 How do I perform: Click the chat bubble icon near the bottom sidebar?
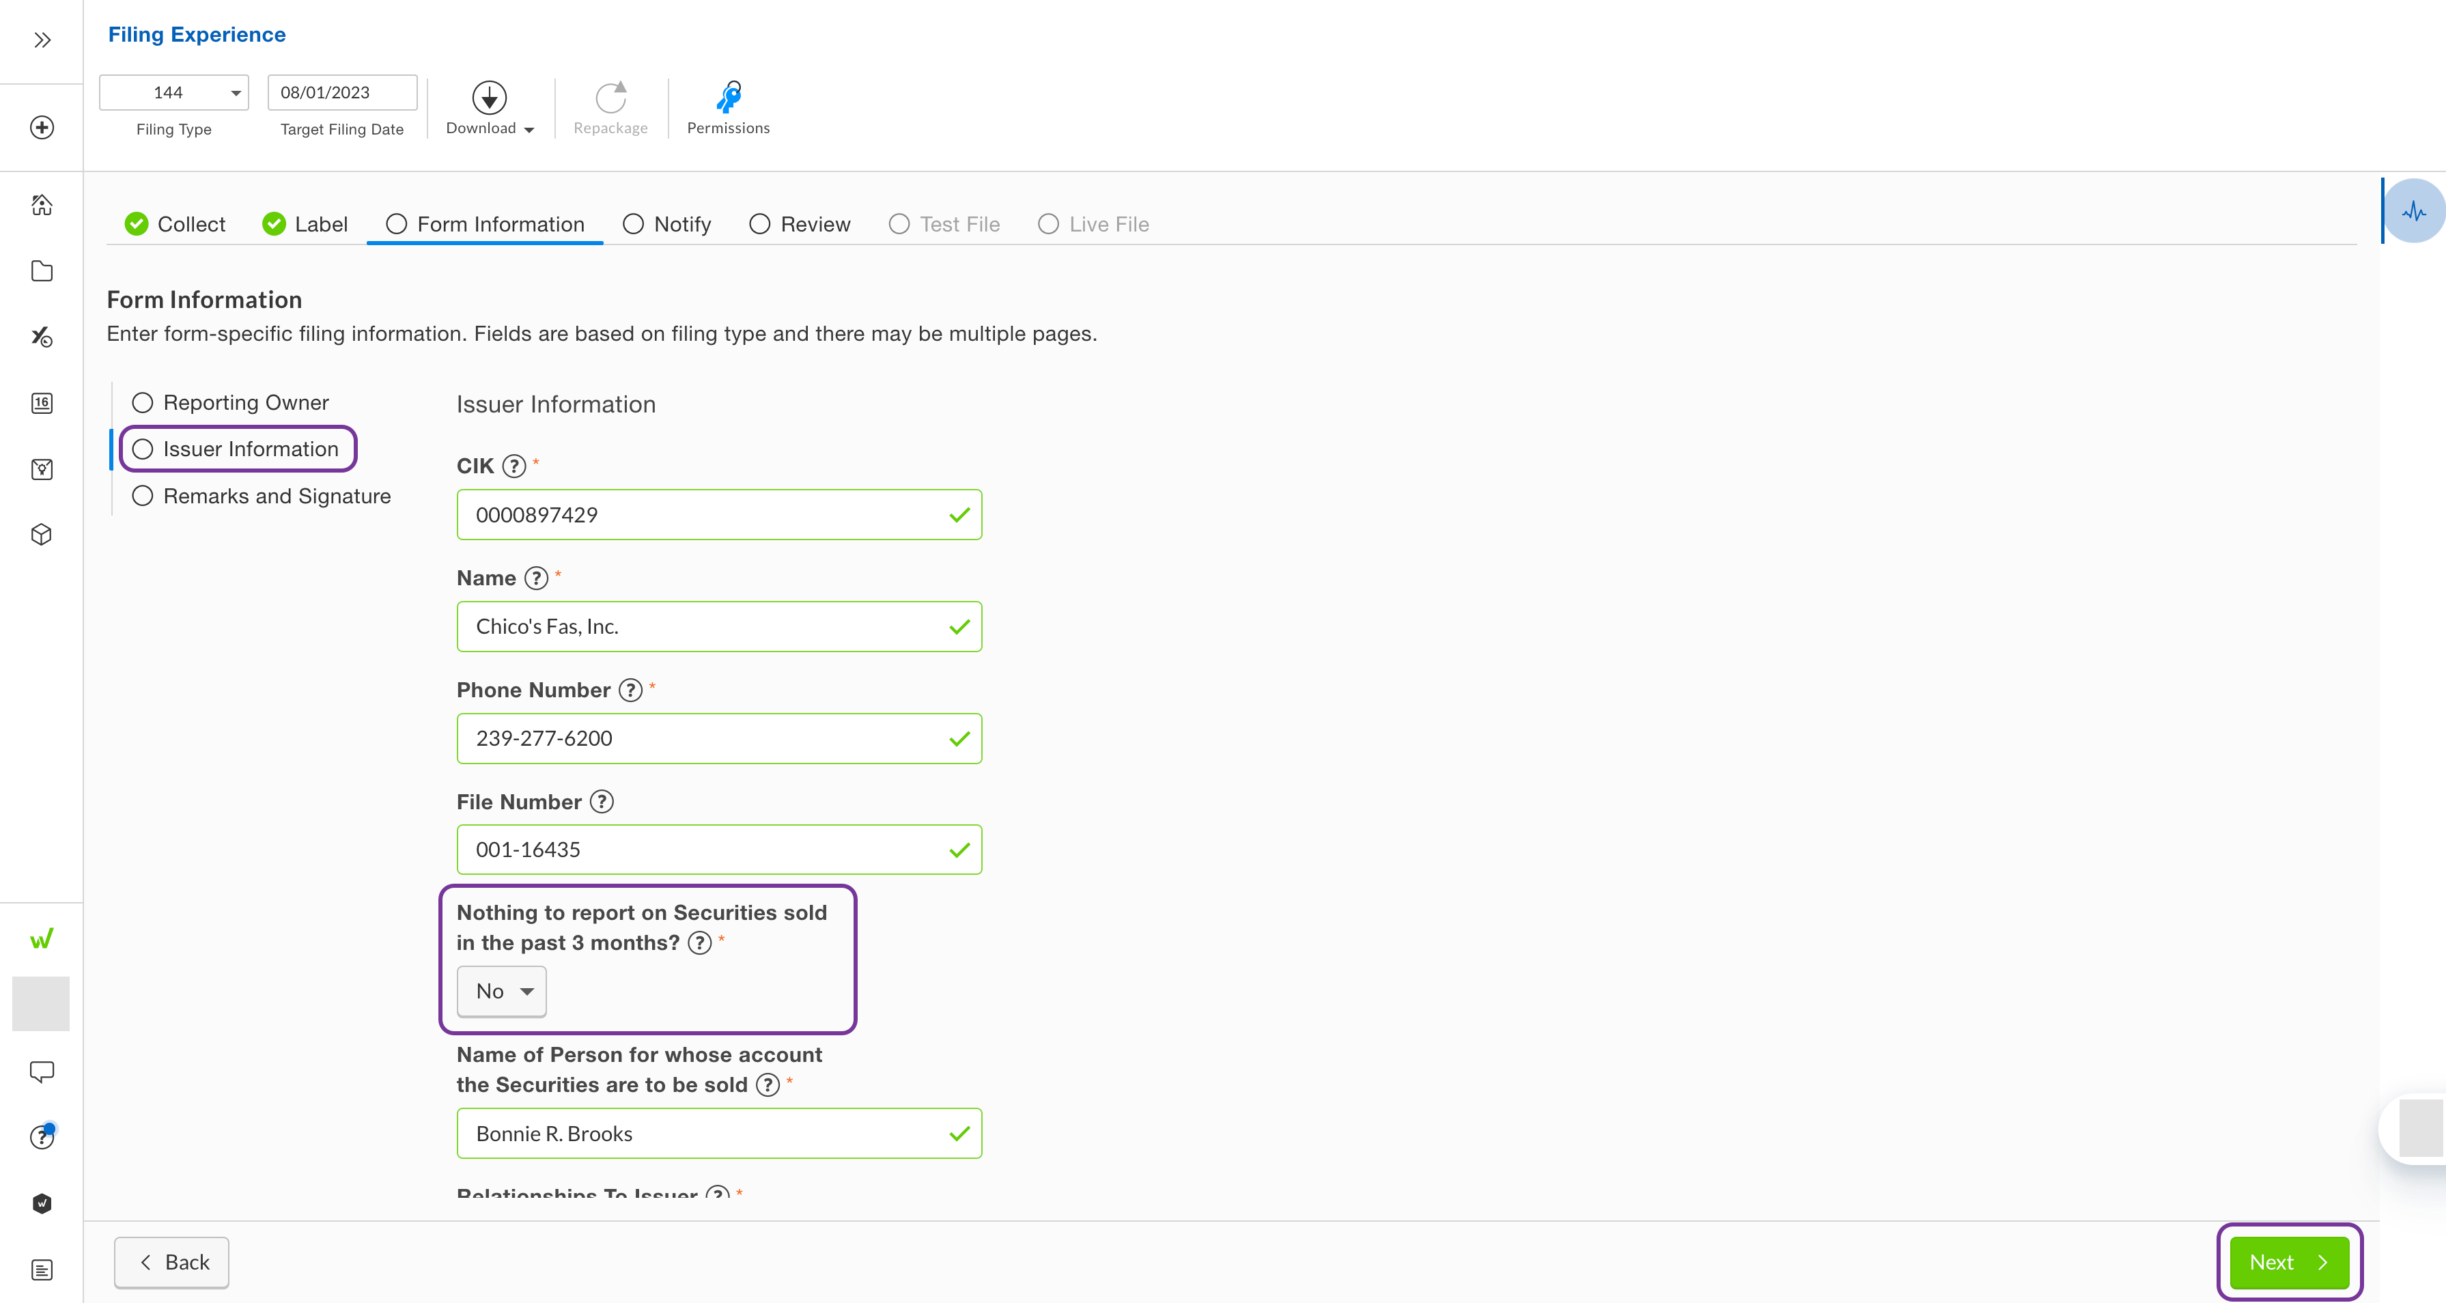[x=41, y=1071]
